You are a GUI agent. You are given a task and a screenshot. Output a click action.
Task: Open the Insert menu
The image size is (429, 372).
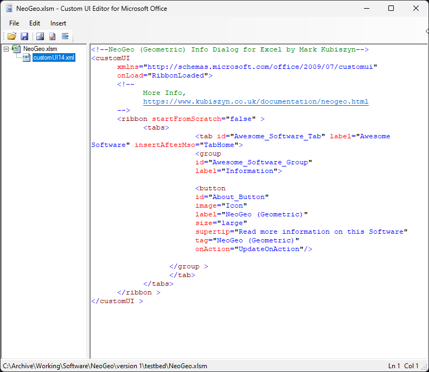coord(59,23)
